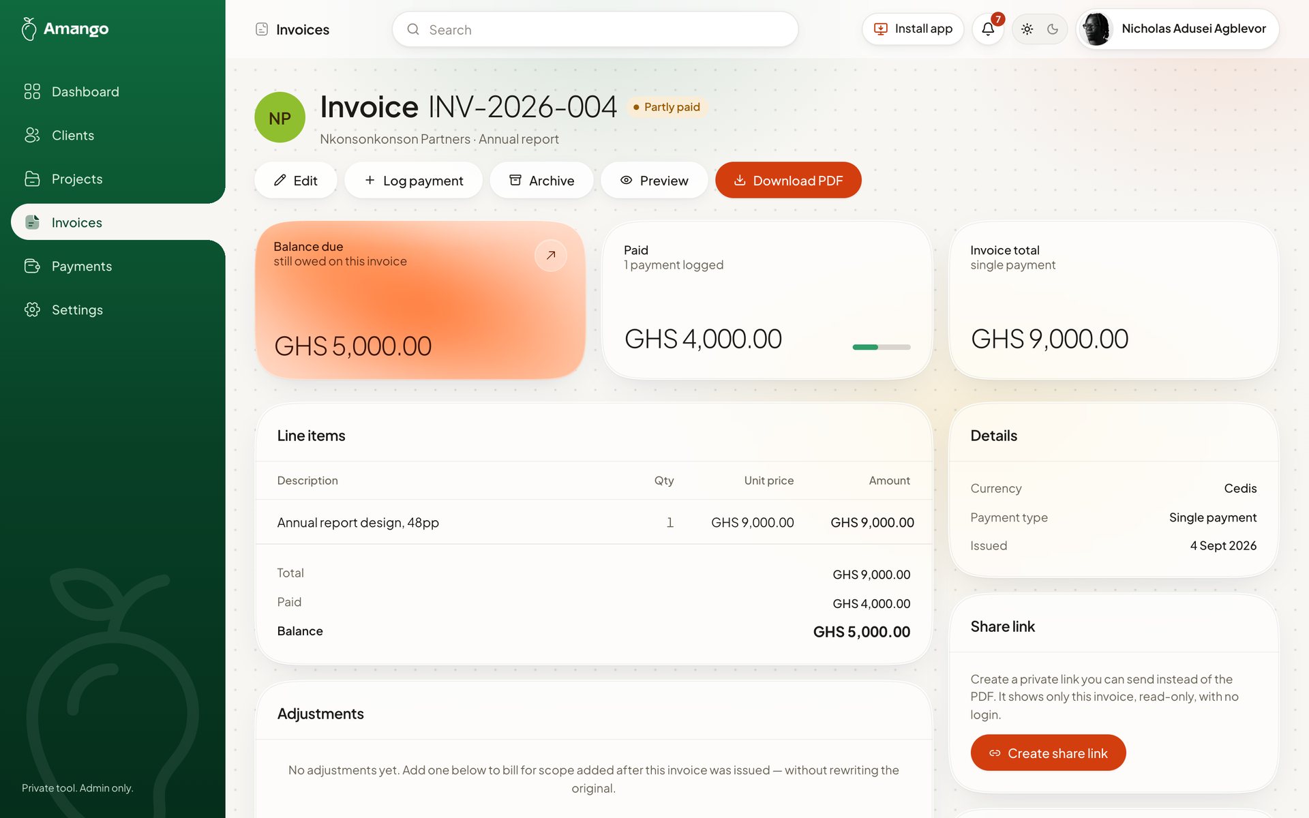Click the Invoice INV-2026-004 title

coord(468,107)
